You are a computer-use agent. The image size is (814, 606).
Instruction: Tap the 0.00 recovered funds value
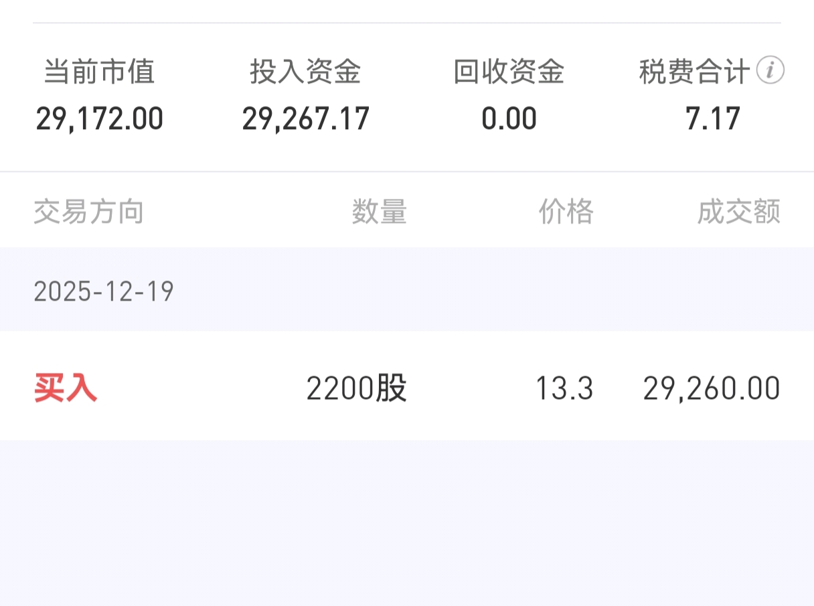[509, 119]
